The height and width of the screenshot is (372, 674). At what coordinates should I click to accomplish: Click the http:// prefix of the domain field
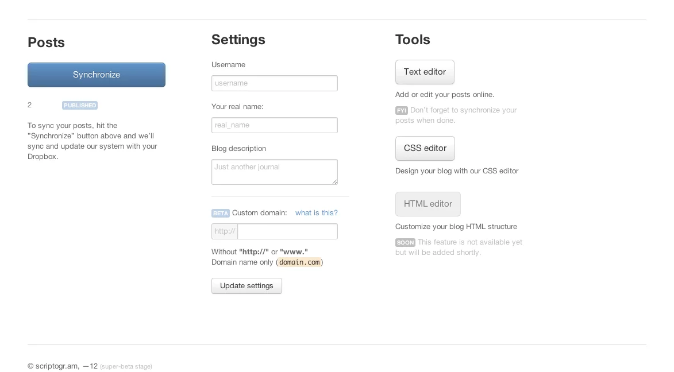224,231
